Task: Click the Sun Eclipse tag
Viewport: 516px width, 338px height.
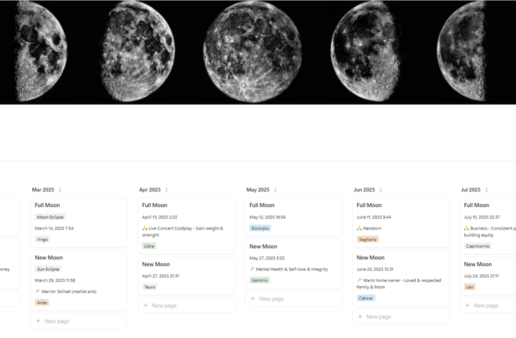Action: (48, 269)
